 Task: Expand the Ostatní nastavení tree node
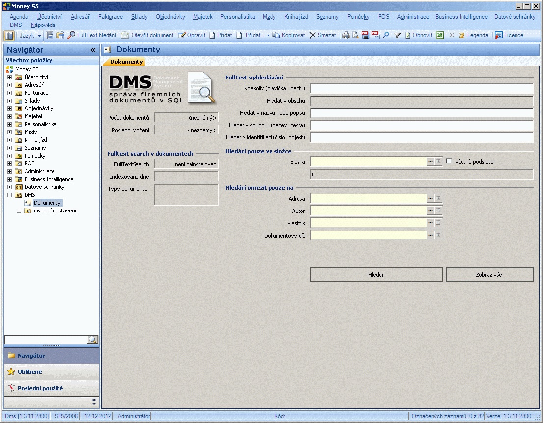[x=19, y=211]
